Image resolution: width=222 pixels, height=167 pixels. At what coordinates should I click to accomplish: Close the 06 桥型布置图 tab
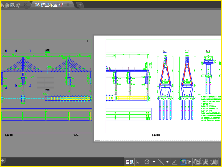tap(68, 5)
